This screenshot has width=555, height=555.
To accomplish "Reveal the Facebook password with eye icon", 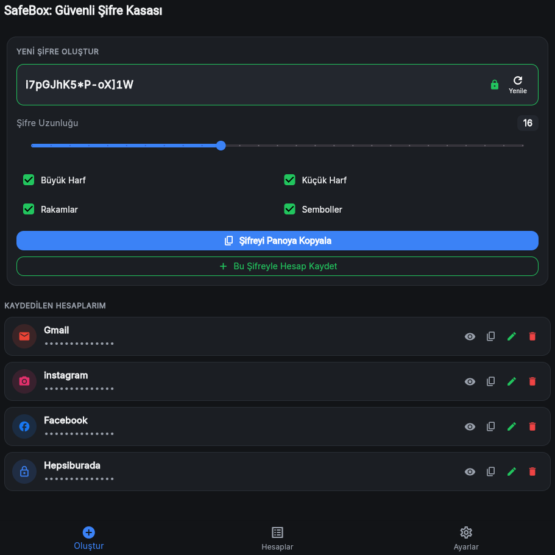I will [x=470, y=426].
